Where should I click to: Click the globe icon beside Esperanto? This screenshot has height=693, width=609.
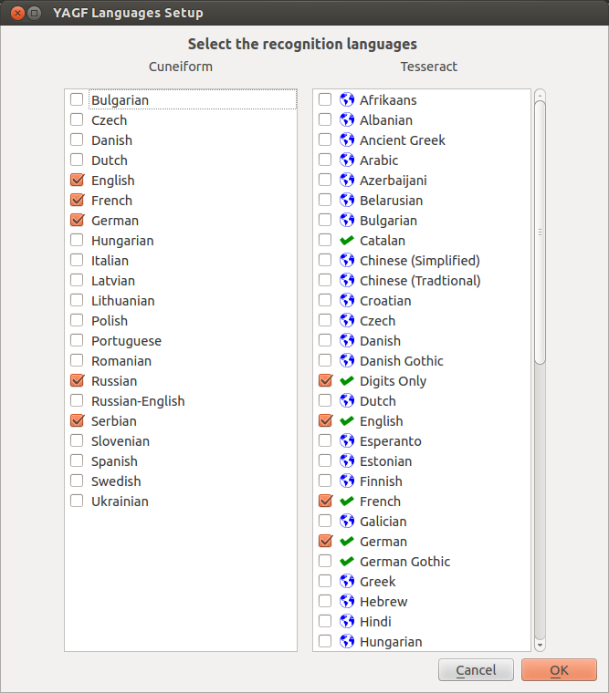click(347, 441)
